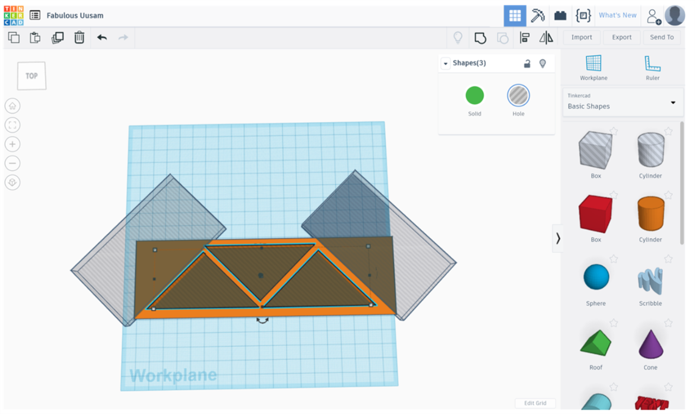The image size is (695, 414).
Task: Click the shapes panel scrollbar
Action: click(682, 183)
